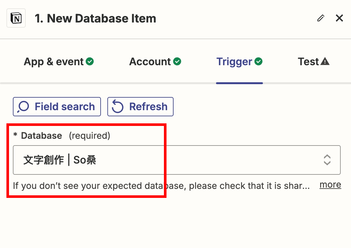Click the step title New Database Item

click(x=95, y=19)
